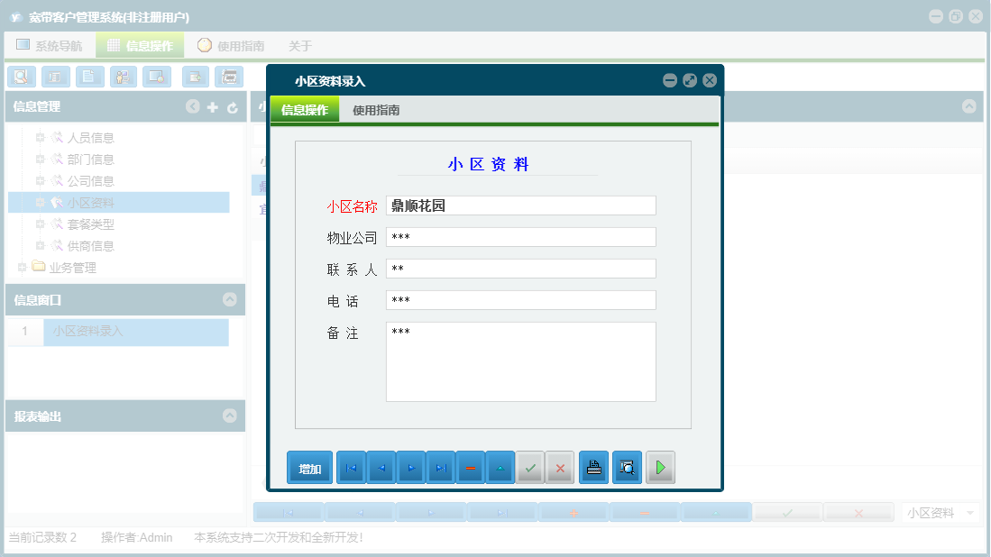Jump to first record in dialog navigator
This screenshot has width=991, height=557.
[352, 468]
